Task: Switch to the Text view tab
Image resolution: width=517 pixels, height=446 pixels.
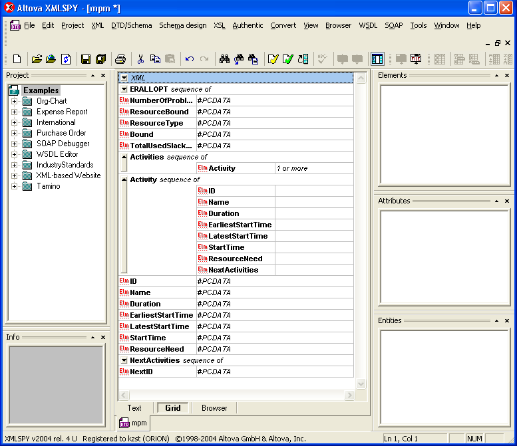Action: [x=134, y=408]
